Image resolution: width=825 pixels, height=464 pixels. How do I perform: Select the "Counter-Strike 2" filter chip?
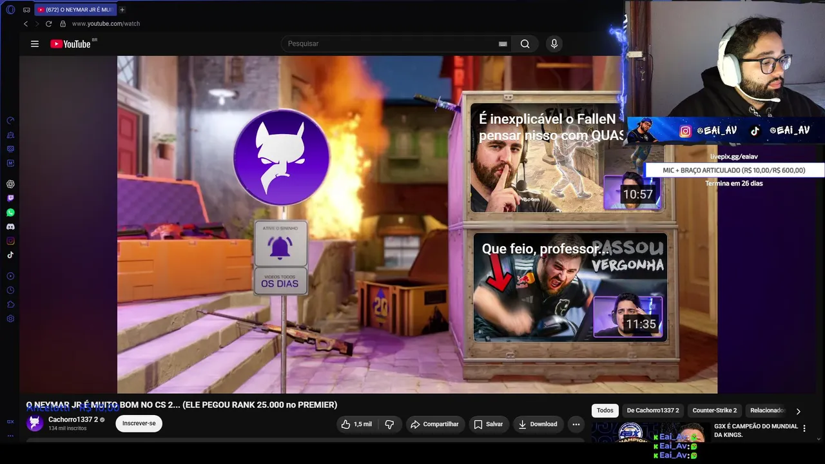click(x=715, y=411)
